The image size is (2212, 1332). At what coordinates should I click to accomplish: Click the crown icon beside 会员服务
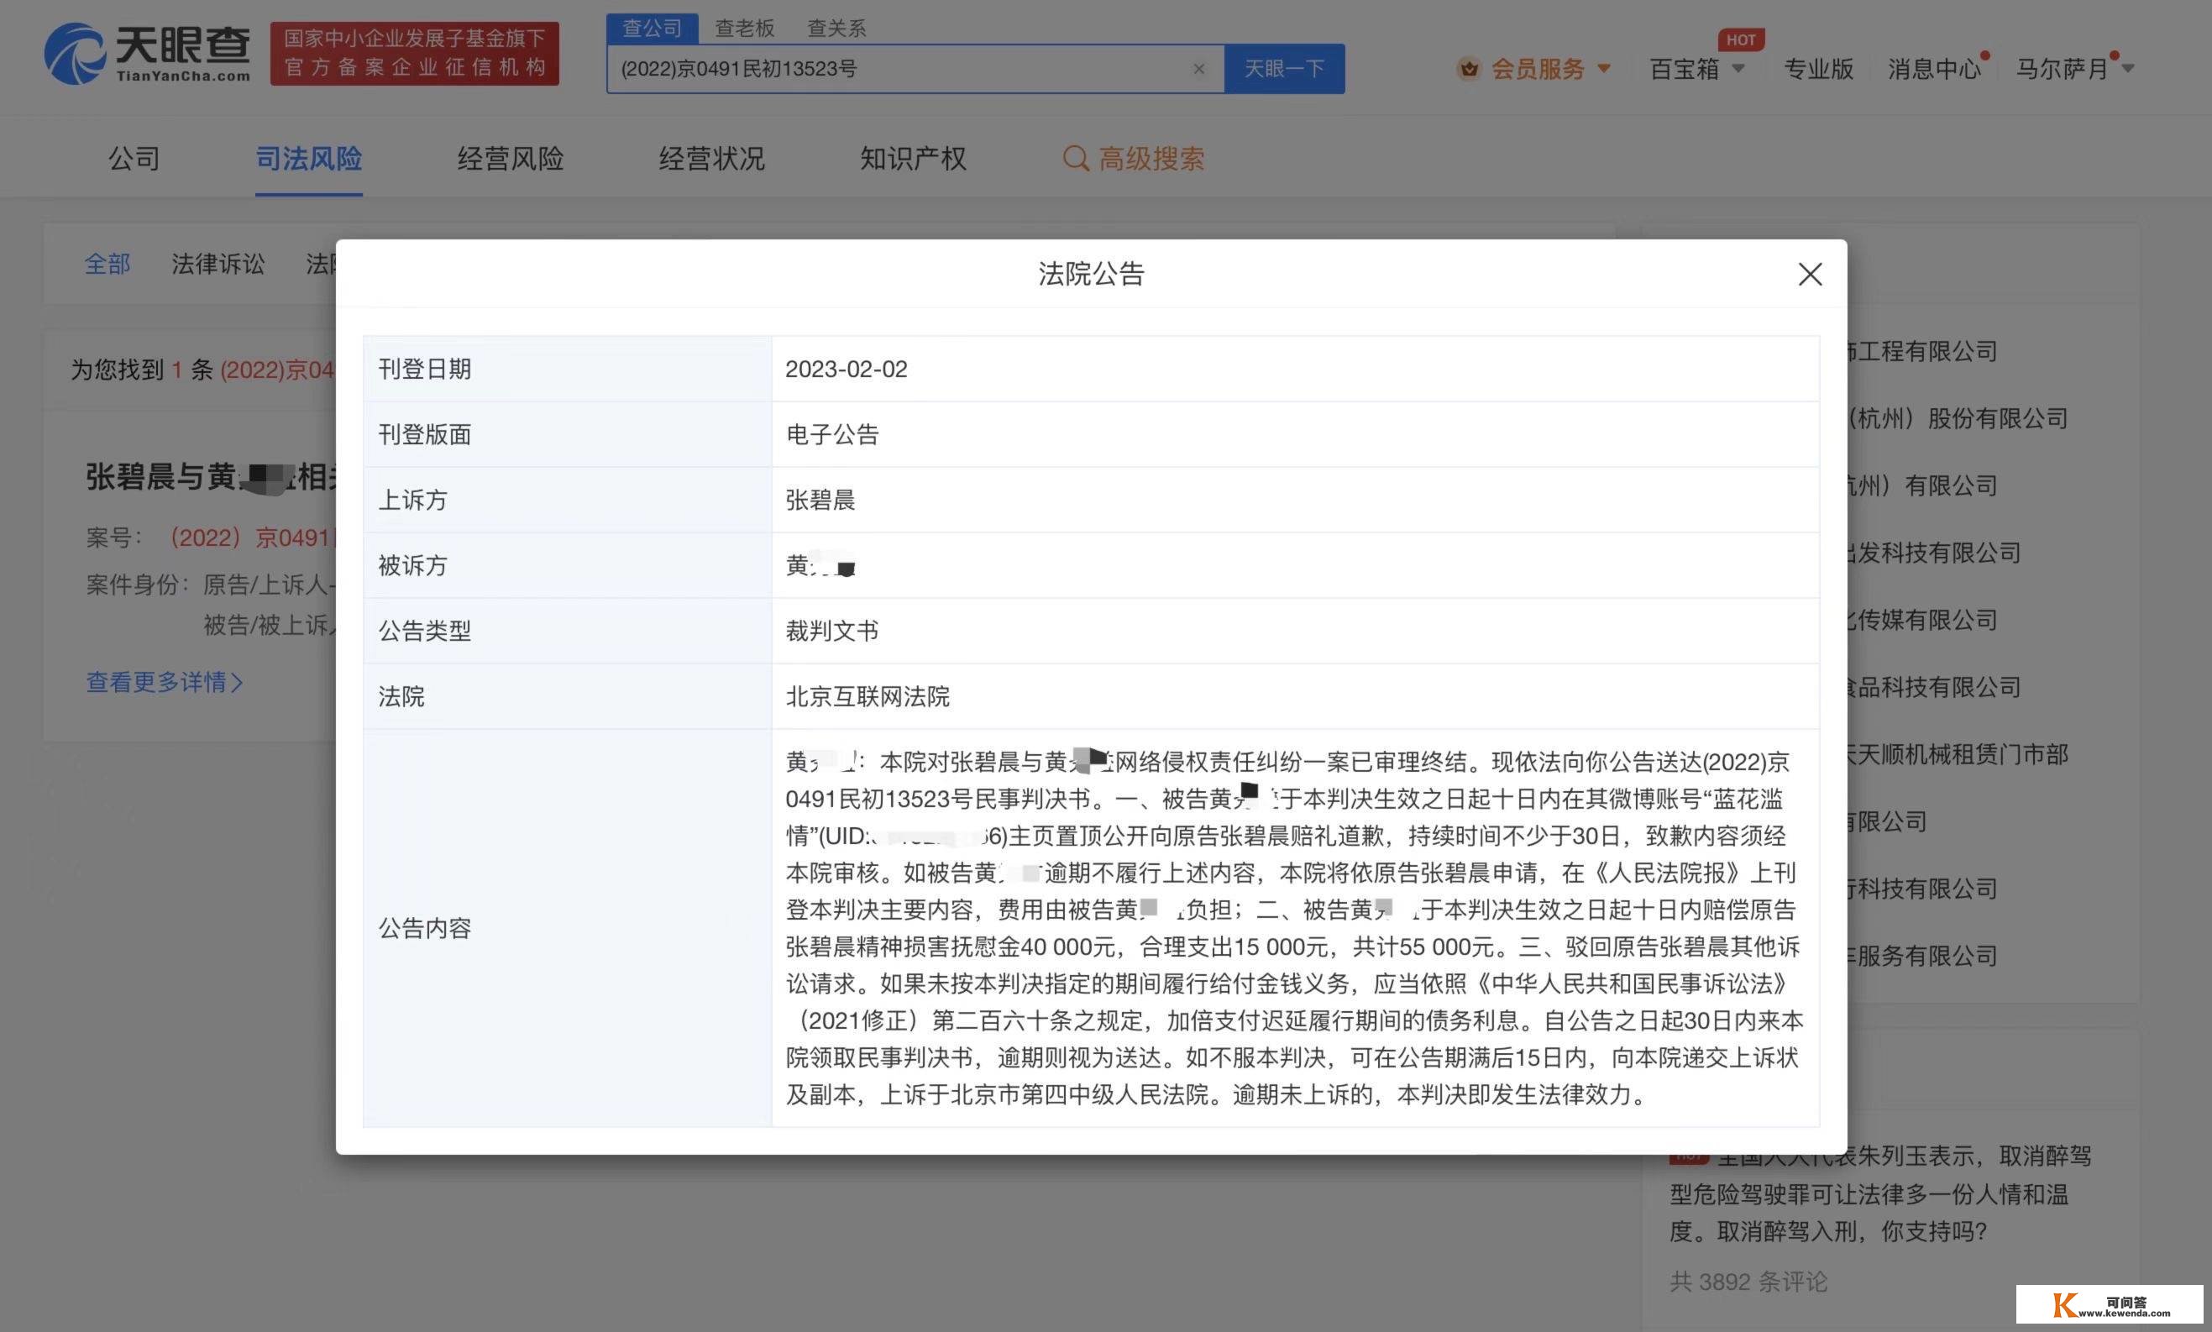pos(1468,68)
